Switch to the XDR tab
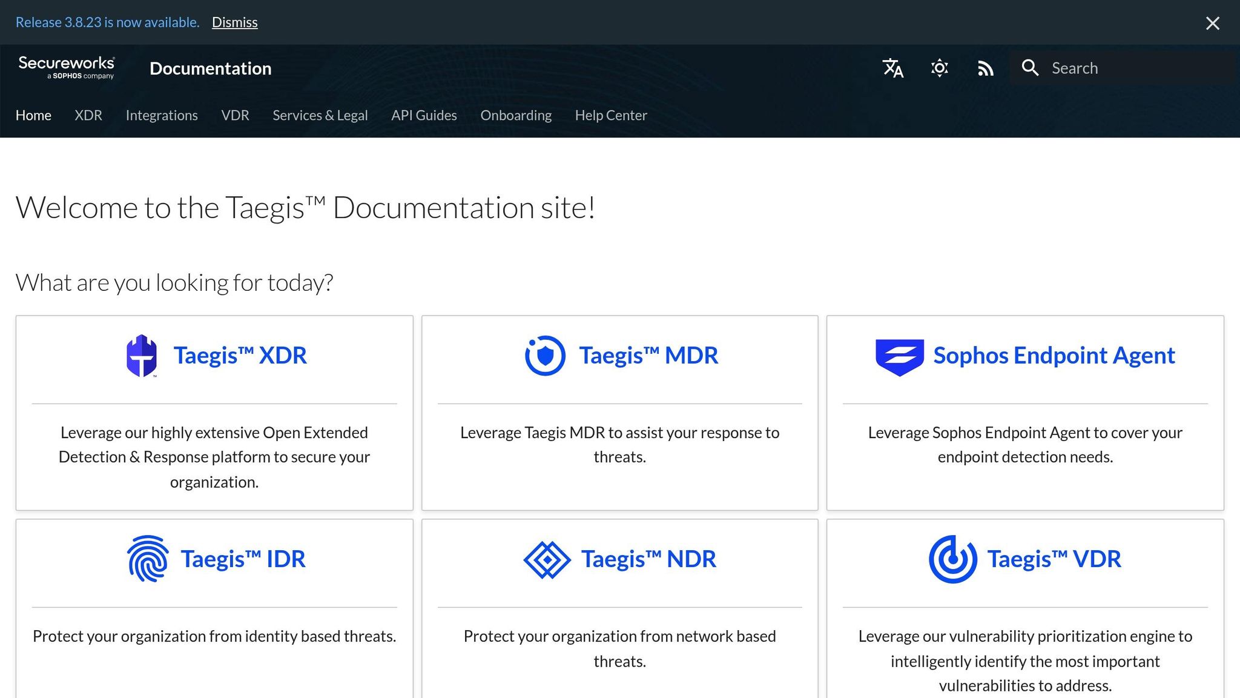 click(88, 115)
